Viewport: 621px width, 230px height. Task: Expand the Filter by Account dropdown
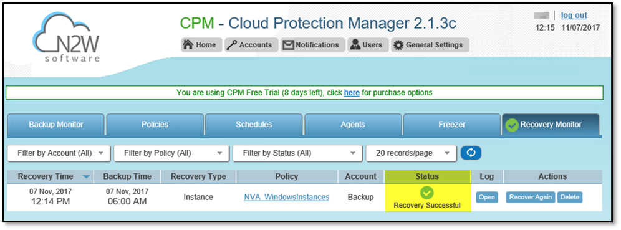pos(59,153)
